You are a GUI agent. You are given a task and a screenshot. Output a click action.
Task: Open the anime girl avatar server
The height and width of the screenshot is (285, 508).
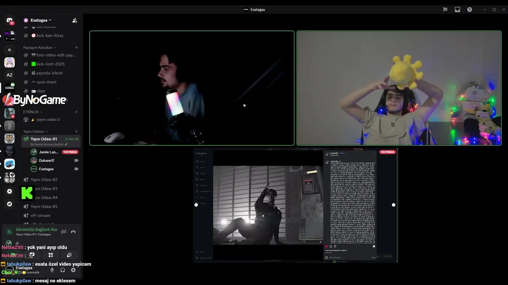(x=10, y=63)
